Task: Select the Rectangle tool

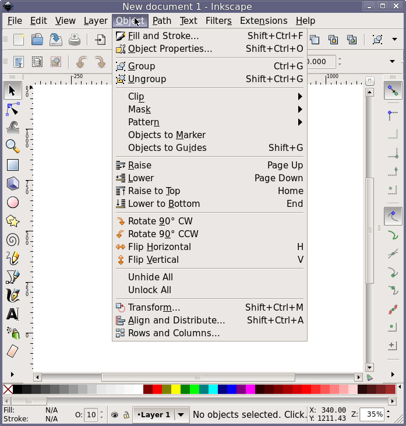Action: click(13, 165)
